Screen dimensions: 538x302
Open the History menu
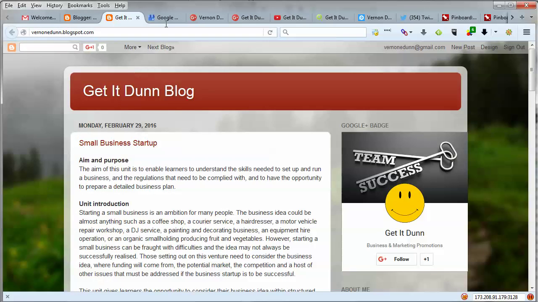[x=55, y=5]
